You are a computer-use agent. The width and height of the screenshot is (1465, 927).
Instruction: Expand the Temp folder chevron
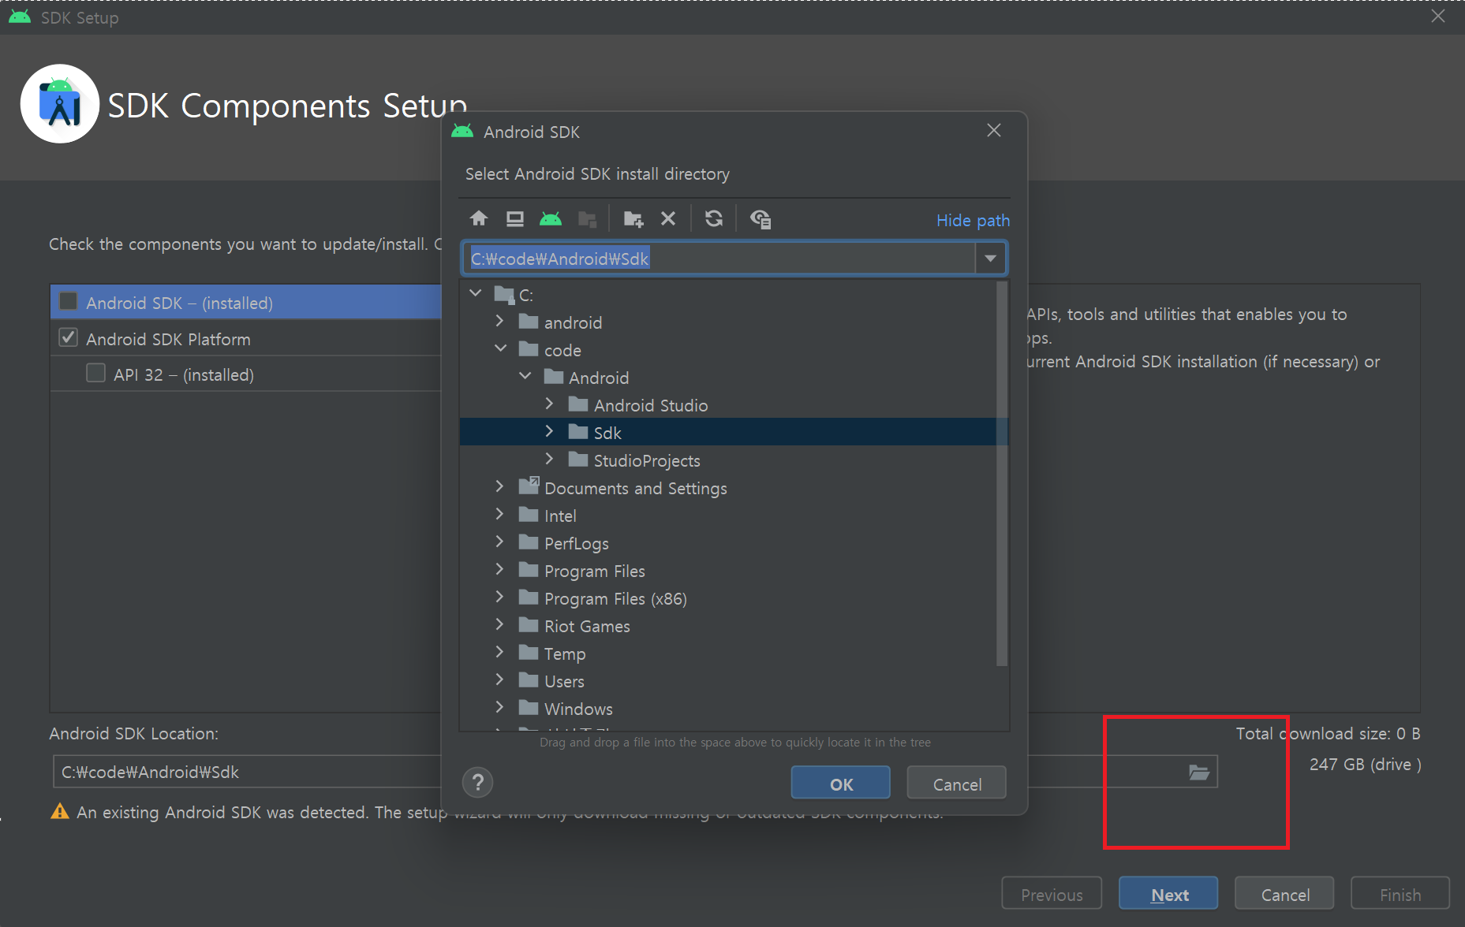[499, 652]
